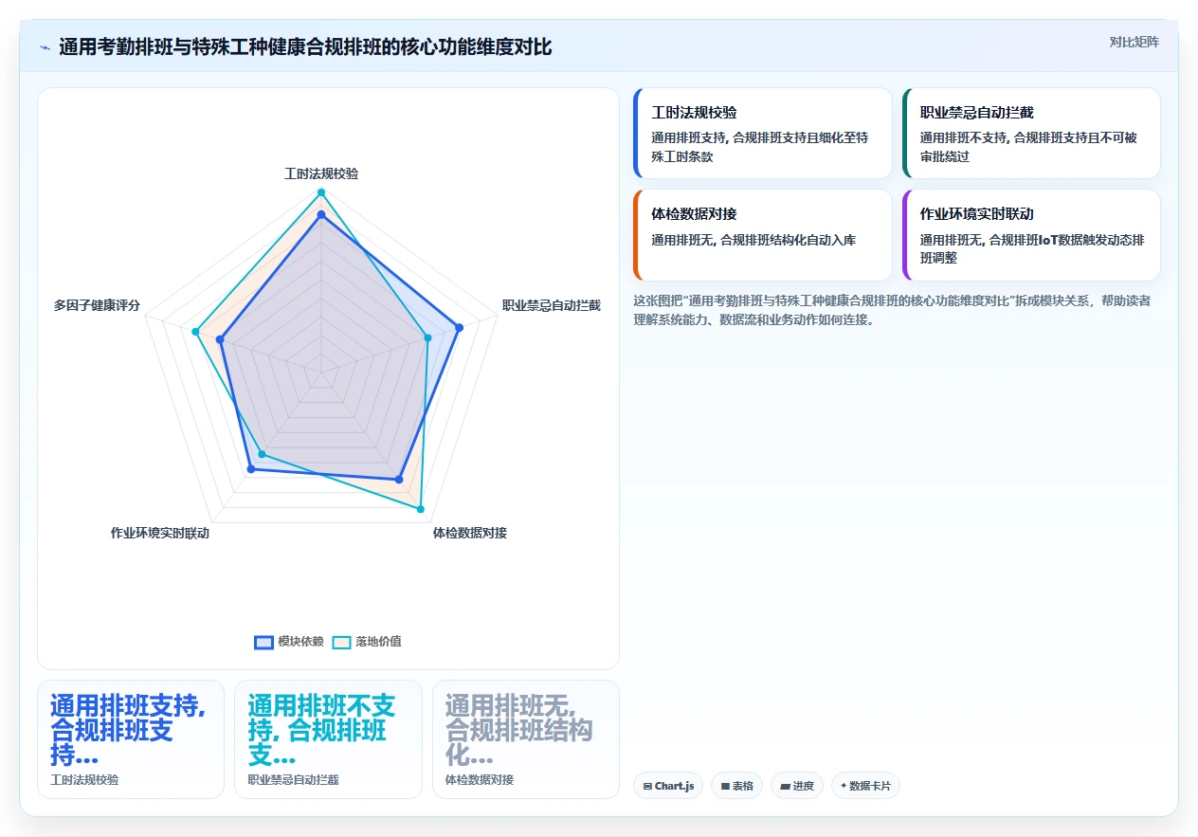The image size is (1198, 837).
Task: Click the chart description paragraph text
Action: click(x=892, y=310)
